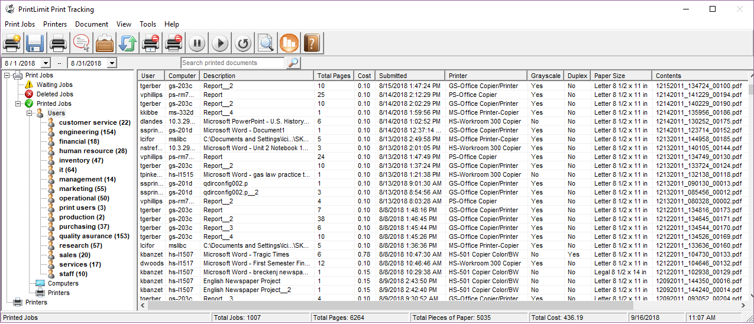This screenshot has width=754, height=324.
Task: Click in the Search printed documents field
Action: [x=232, y=63]
